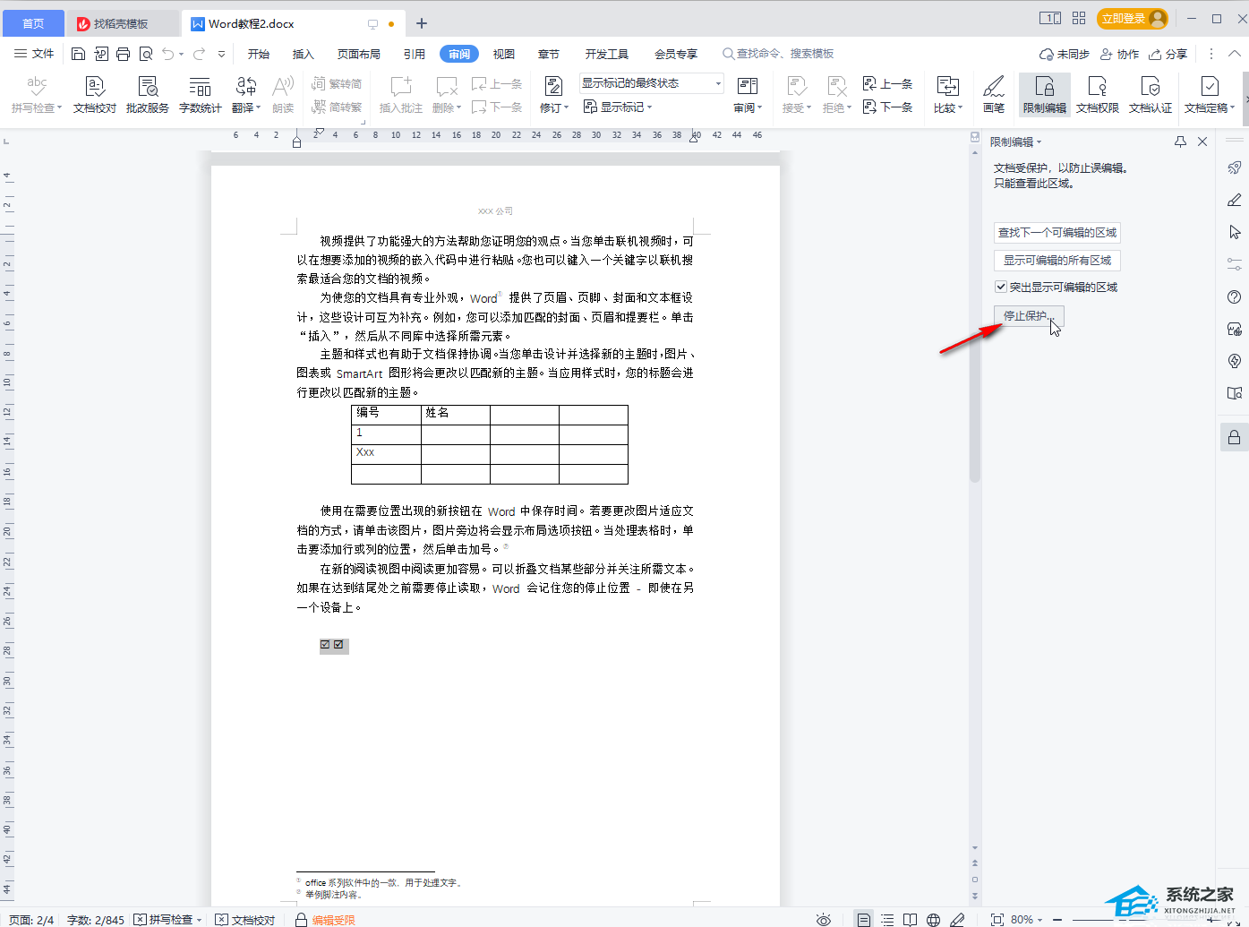The image size is (1249, 927).
Task: Collapse the ribbon with the chevron
Action: click(1234, 54)
